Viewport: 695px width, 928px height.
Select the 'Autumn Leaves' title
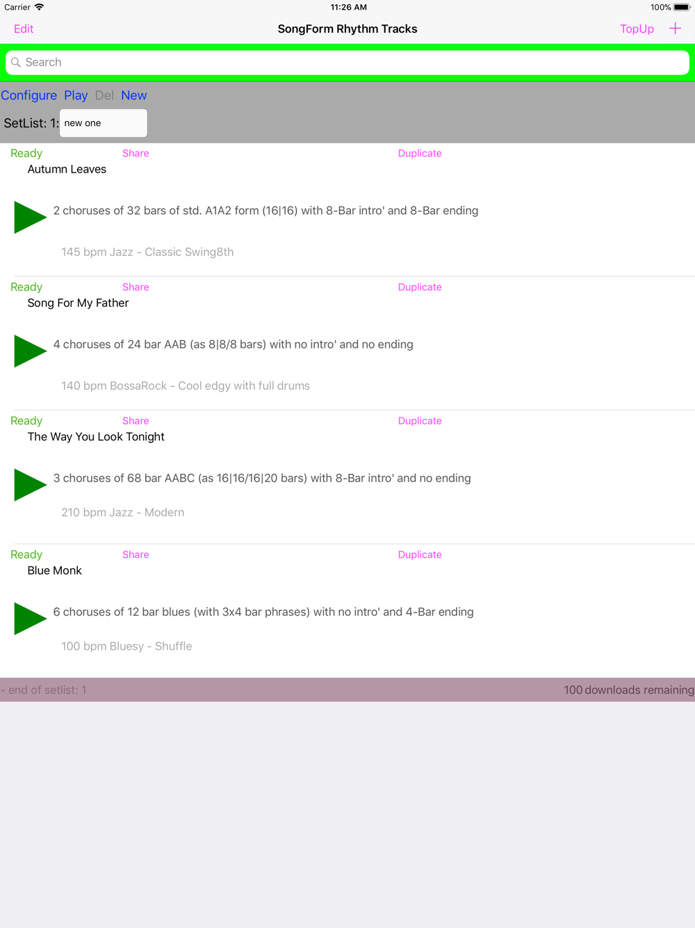pos(67,169)
